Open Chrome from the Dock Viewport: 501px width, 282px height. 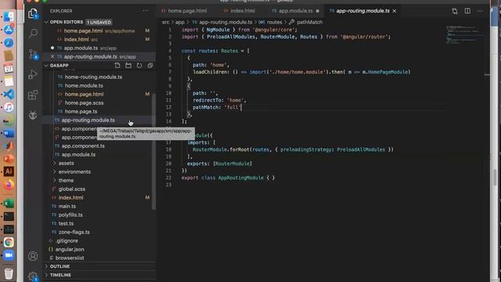point(9,242)
